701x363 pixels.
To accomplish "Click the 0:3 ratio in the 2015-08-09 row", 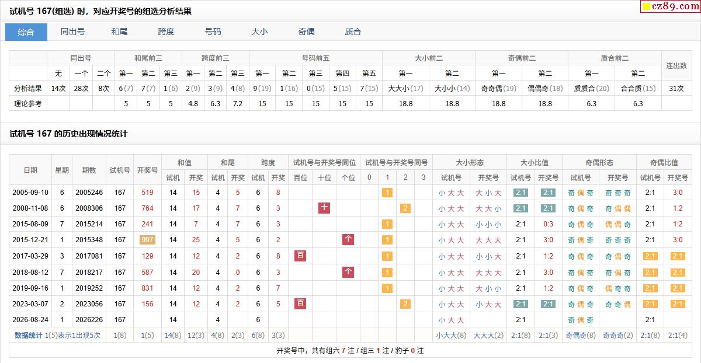I will tap(548, 224).
